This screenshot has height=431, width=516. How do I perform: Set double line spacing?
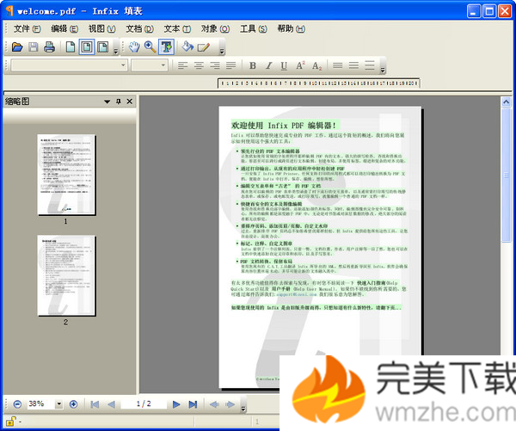click(370, 65)
